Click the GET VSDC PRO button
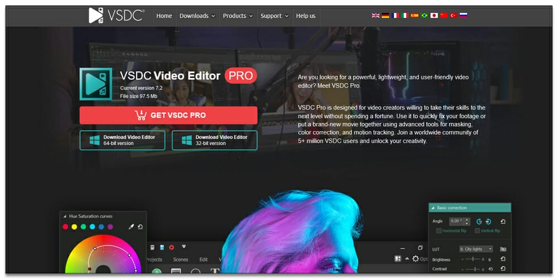 click(169, 116)
